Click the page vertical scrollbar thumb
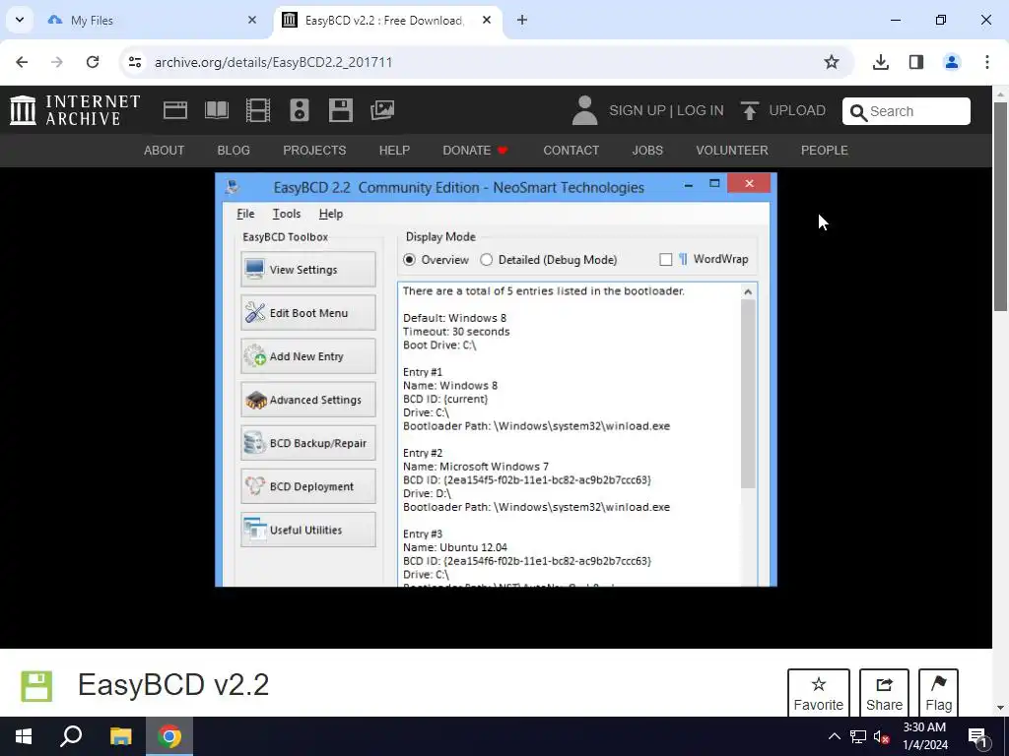This screenshot has width=1009, height=756. click(x=1000, y=205)
